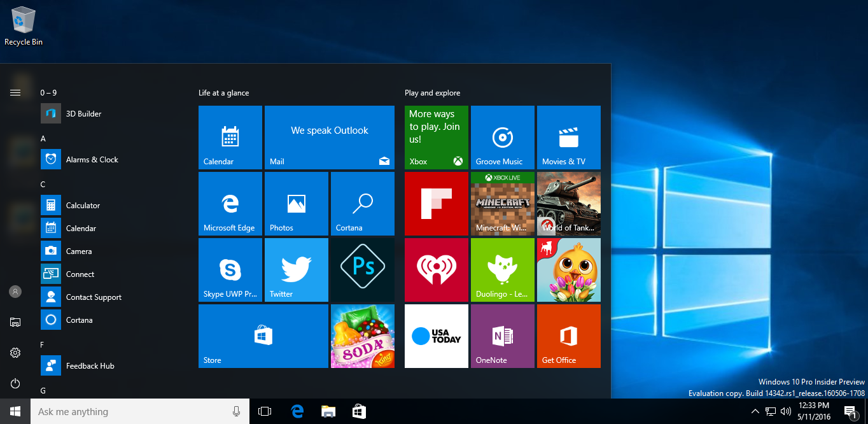This screenshot has height=424, width=868.
Task: Launch OneNote tile
Action: point(503,336)
